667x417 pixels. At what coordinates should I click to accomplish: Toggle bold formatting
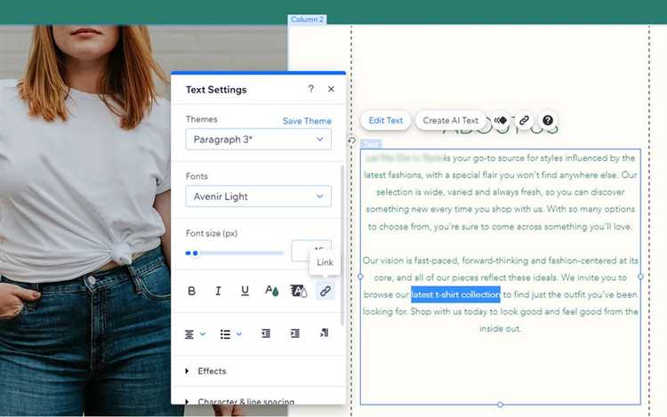191,291
